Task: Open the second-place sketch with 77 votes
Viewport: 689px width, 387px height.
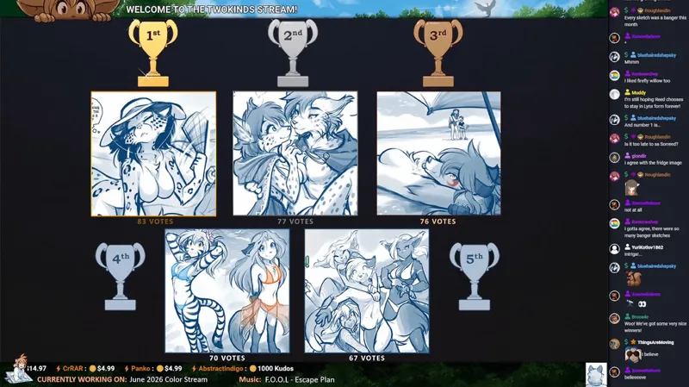Action: point(295,153)
